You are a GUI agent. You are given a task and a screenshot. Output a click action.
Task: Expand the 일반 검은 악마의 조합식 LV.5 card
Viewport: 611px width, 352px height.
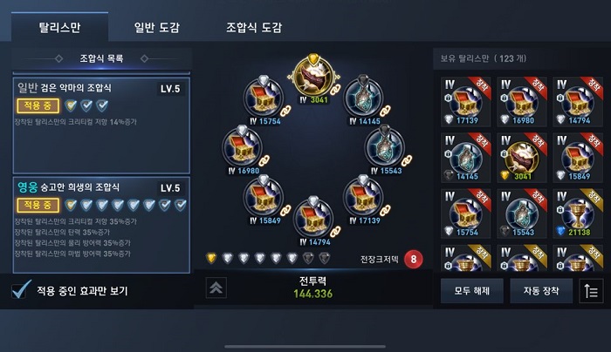tap(101, 125)
